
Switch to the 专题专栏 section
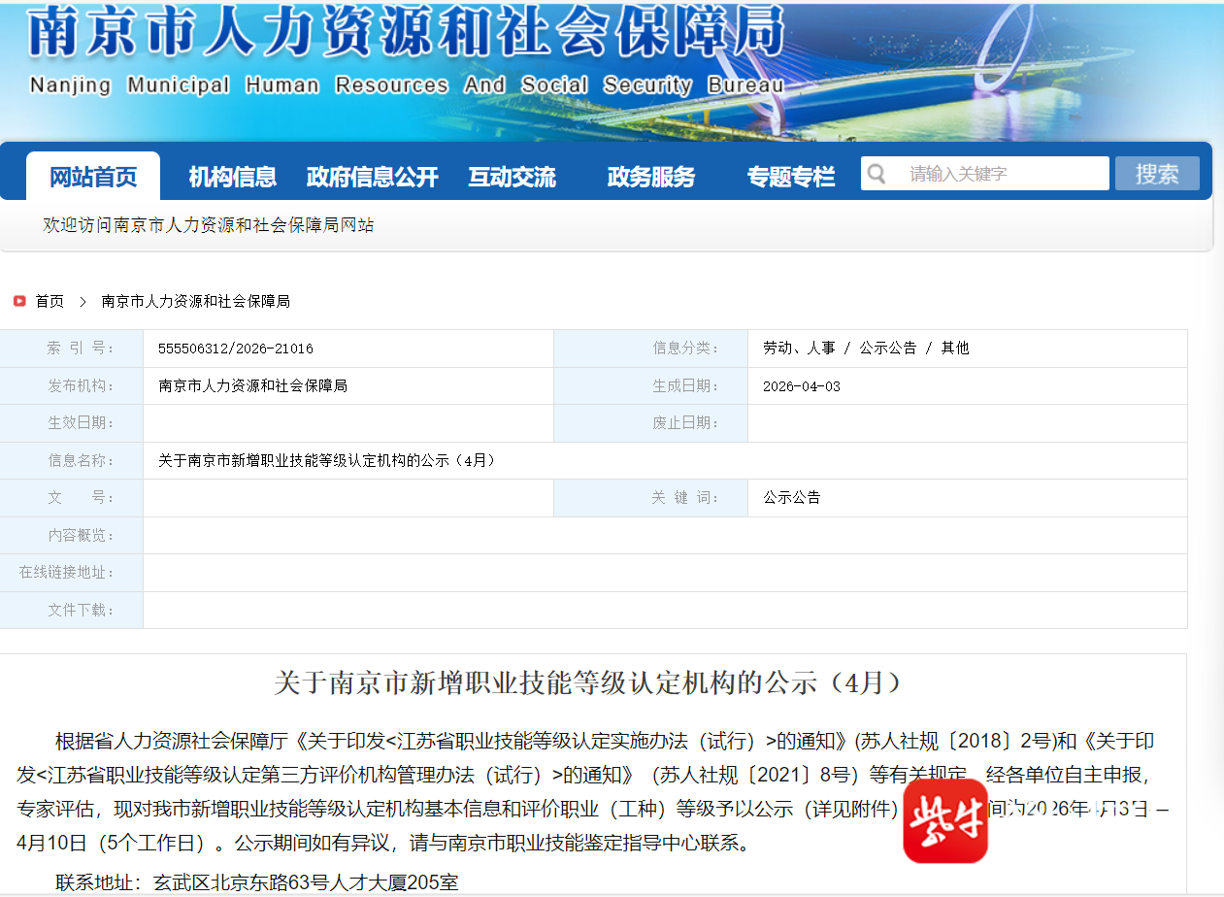pyautogui.click(x=790, y=177)
